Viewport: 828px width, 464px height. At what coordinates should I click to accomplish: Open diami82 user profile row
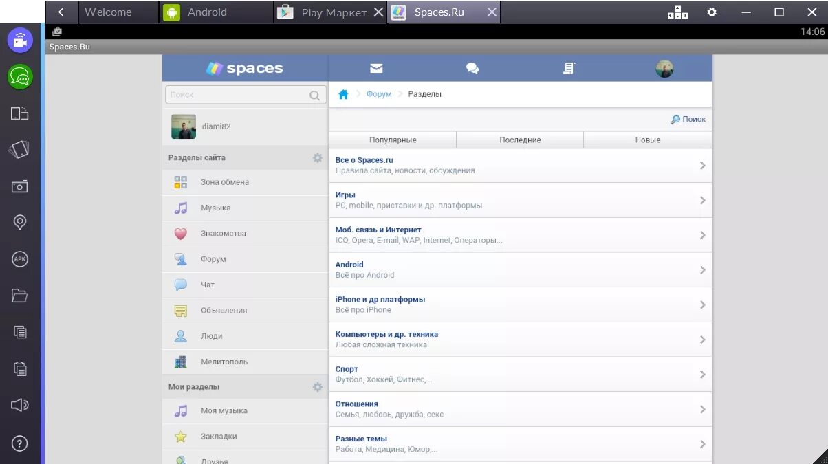point(245,126)
